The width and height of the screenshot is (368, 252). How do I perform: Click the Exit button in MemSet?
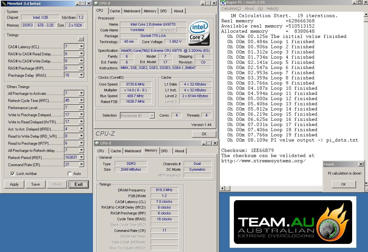pyautogui.click(x=79, y=184)
